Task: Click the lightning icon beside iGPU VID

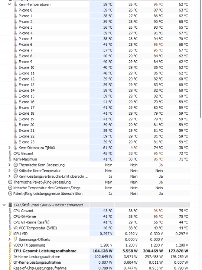Action: coord(10,234)
